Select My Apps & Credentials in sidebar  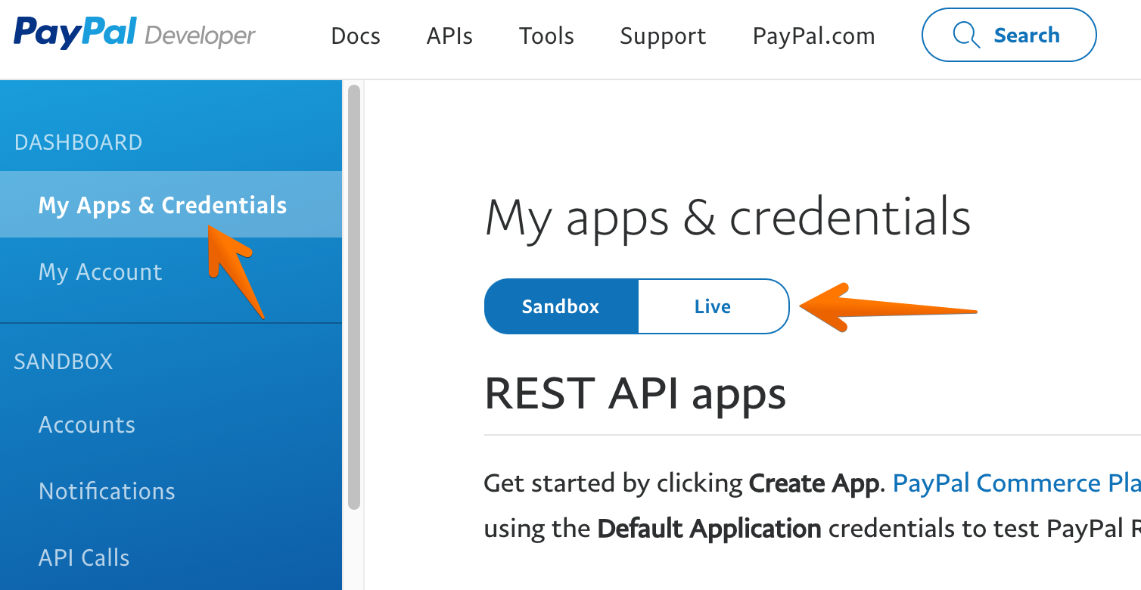tap(163, 205)
